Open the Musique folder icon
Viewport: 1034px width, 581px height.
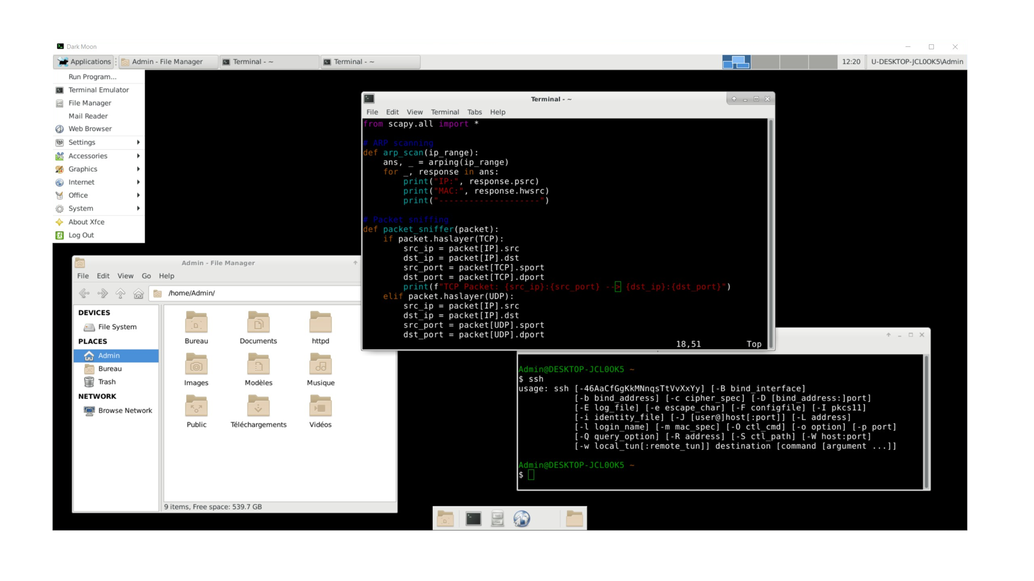(x=320, y=364)
